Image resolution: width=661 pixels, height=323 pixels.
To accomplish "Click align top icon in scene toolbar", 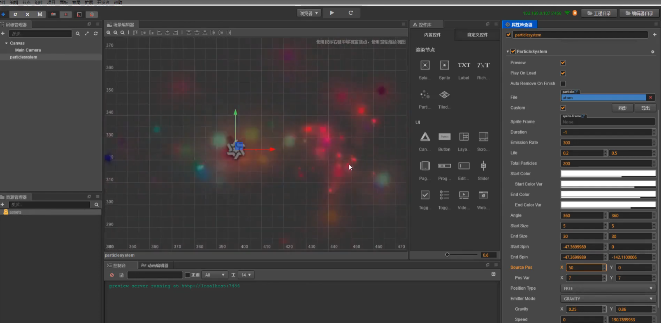I will [x=135, y=33].
